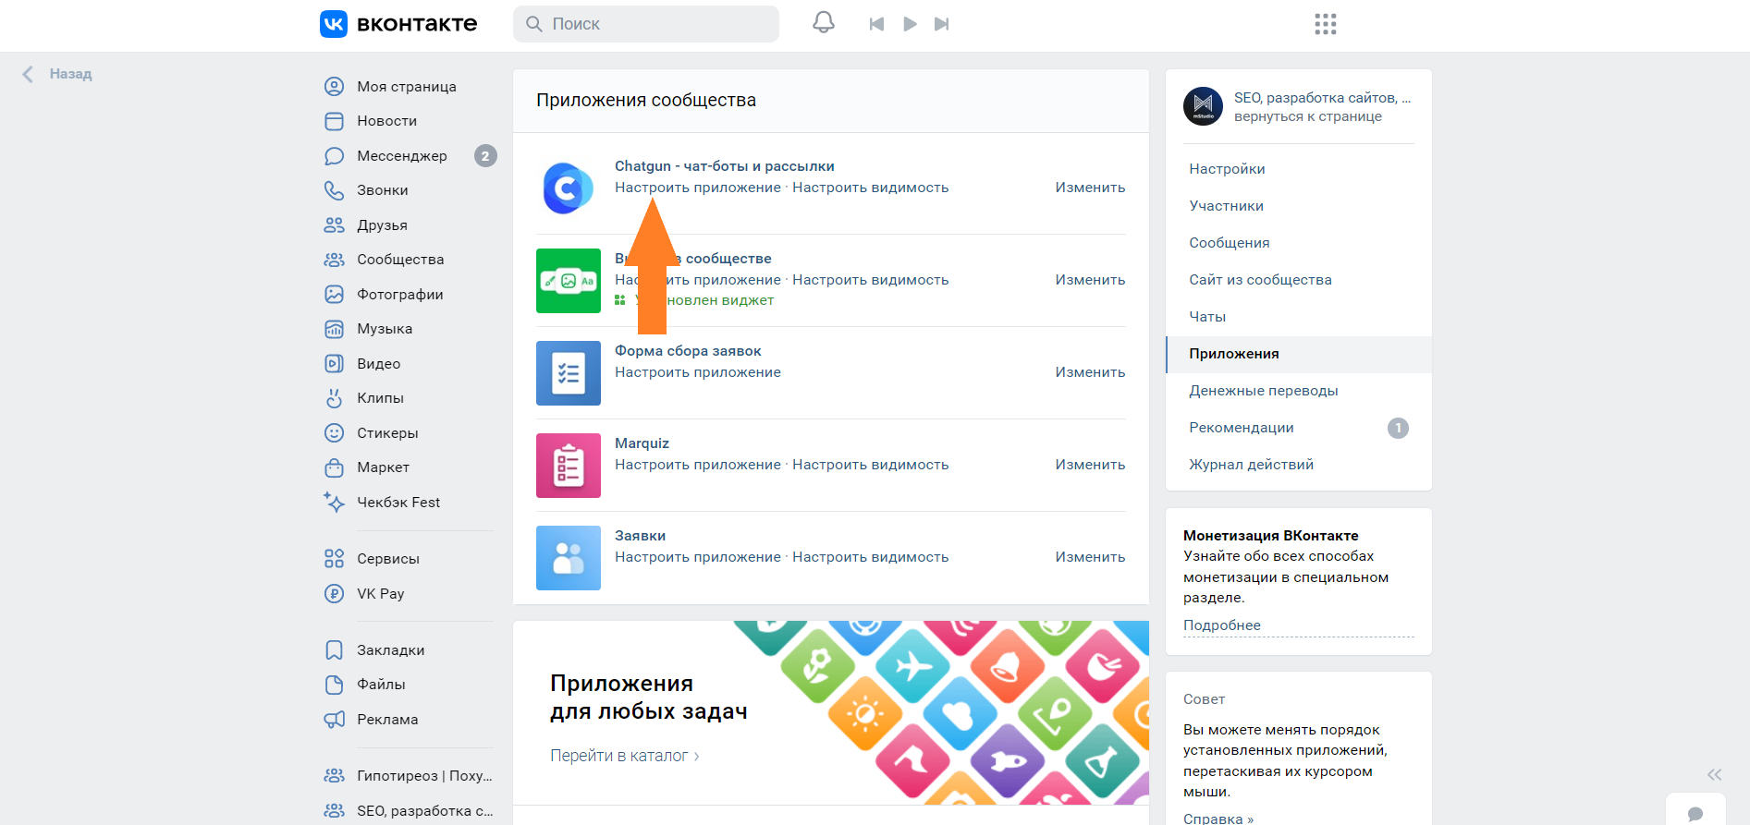Open Видео video icon
This screenshot has height=825, width=1750.
(334, 364)
